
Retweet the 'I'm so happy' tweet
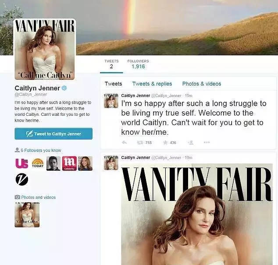click(140, 143)
